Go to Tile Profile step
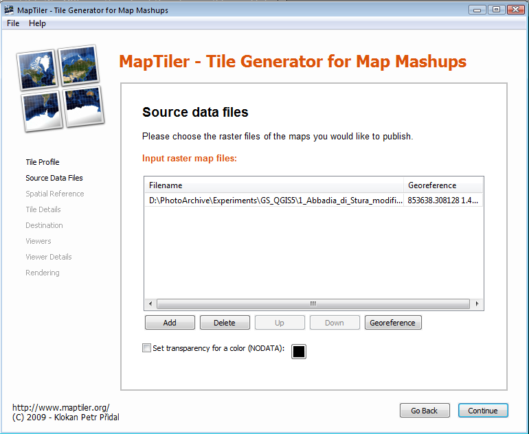Viewport: 529px width, 434px height. pos(43,162)
